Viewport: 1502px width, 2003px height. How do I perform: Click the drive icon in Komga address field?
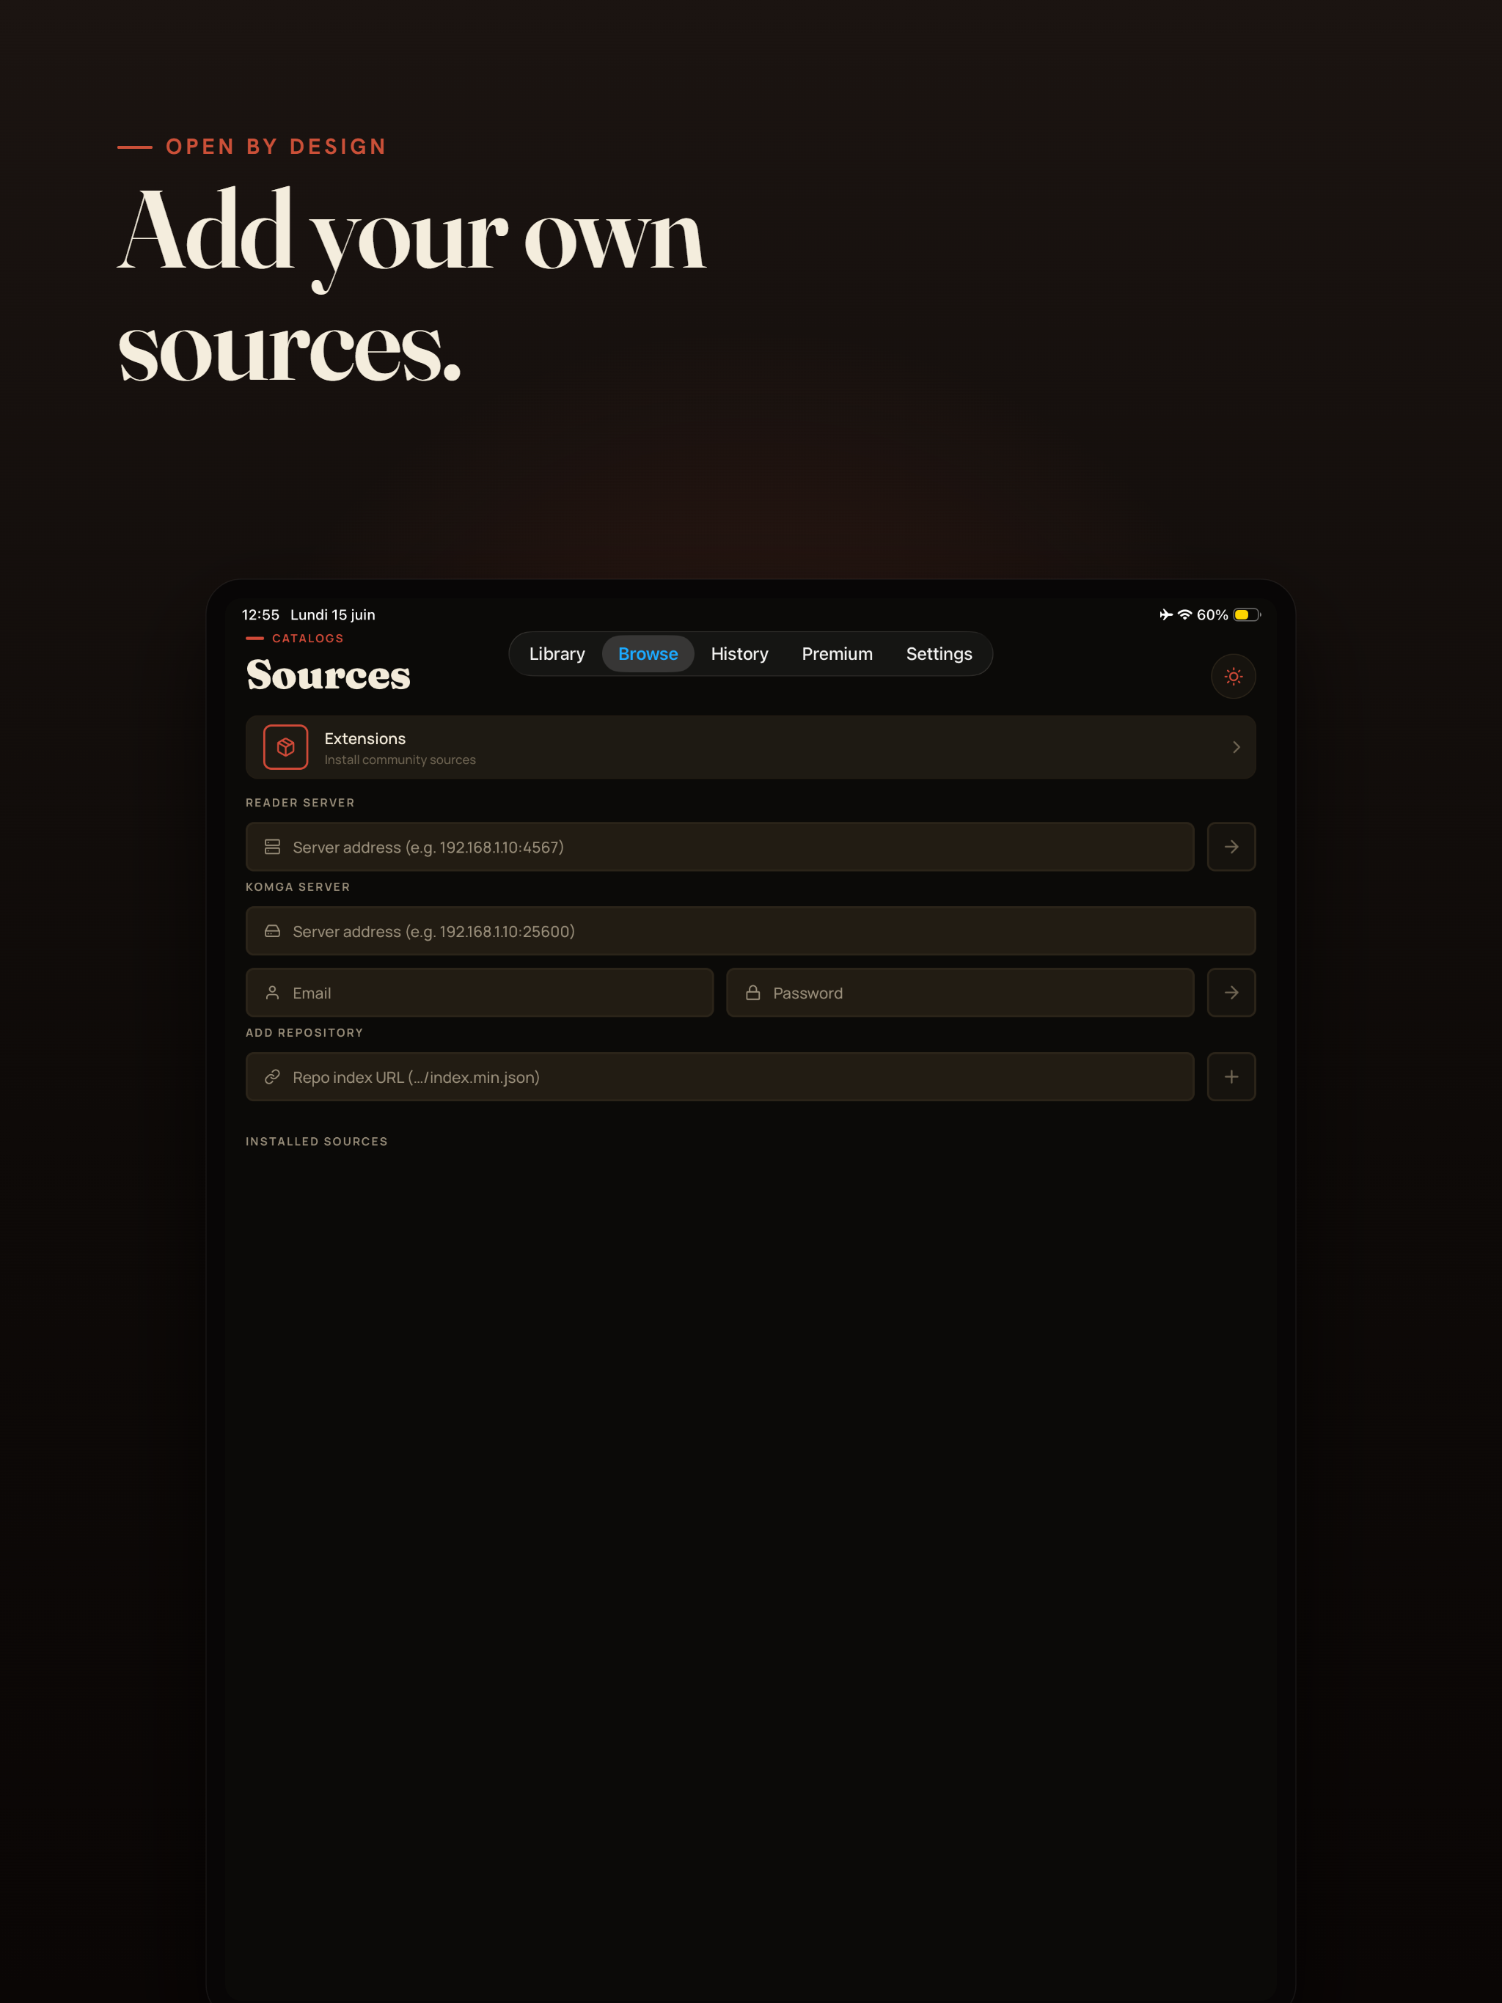272,931
